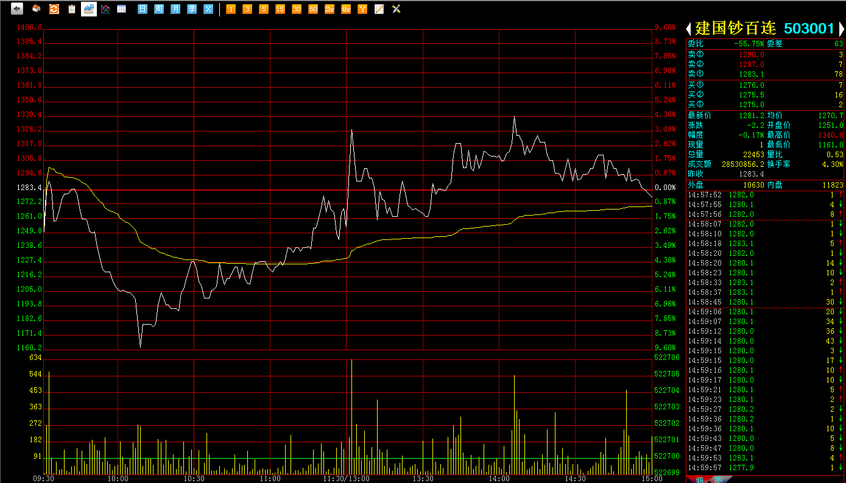Choose the 1-minute orange period button
The image size is (846, 483).
click(231, 9)
